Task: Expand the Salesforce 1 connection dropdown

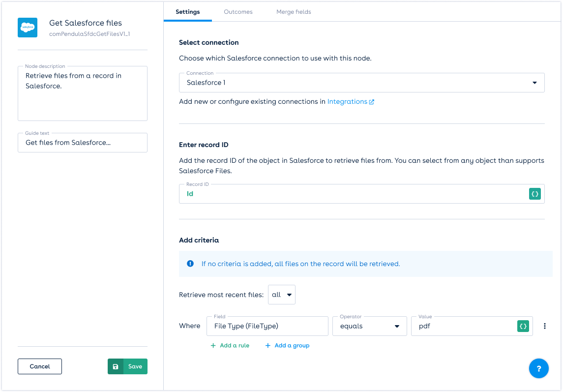Action: (534, 83)
